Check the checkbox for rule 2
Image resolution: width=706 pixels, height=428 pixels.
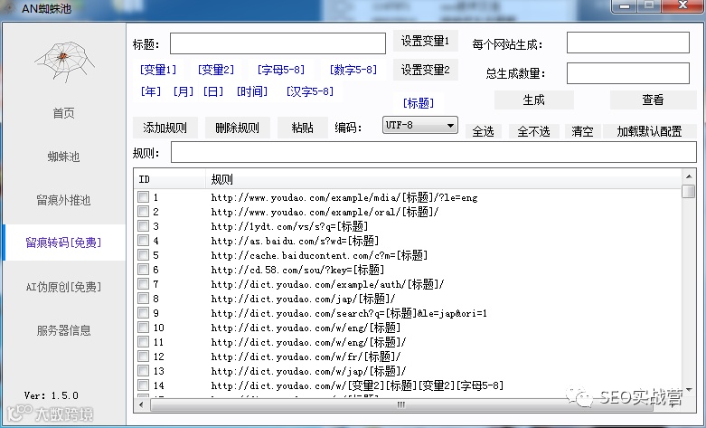point(143,212)
